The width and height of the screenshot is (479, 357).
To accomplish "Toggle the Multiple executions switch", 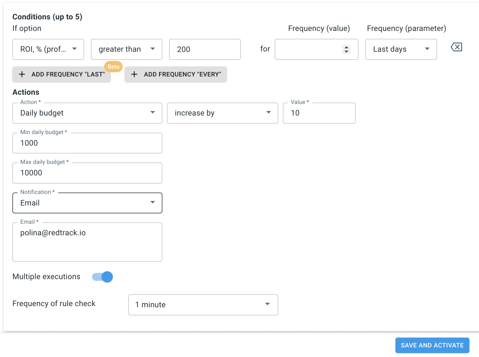I will (x=102, y=277).
